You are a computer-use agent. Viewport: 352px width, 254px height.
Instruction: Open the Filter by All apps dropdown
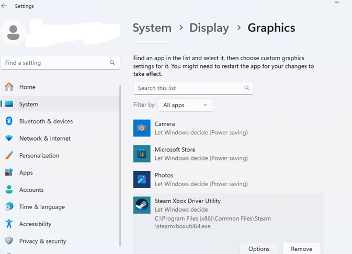[186, 105]
